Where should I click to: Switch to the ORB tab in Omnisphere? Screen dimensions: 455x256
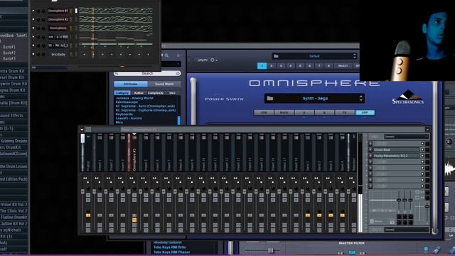point(264,112)
